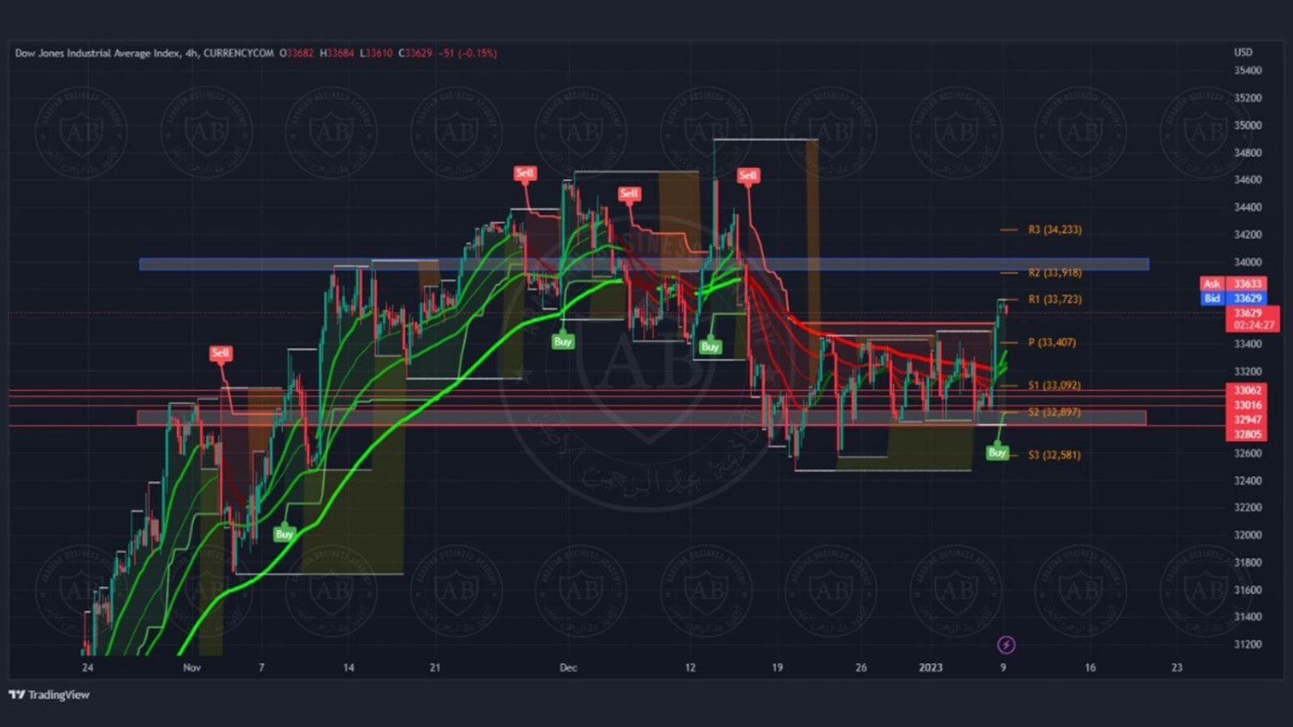1293x727 pixels.
Task: Click the current price countdown 02:24:27 label
Action: point(1253,326)
